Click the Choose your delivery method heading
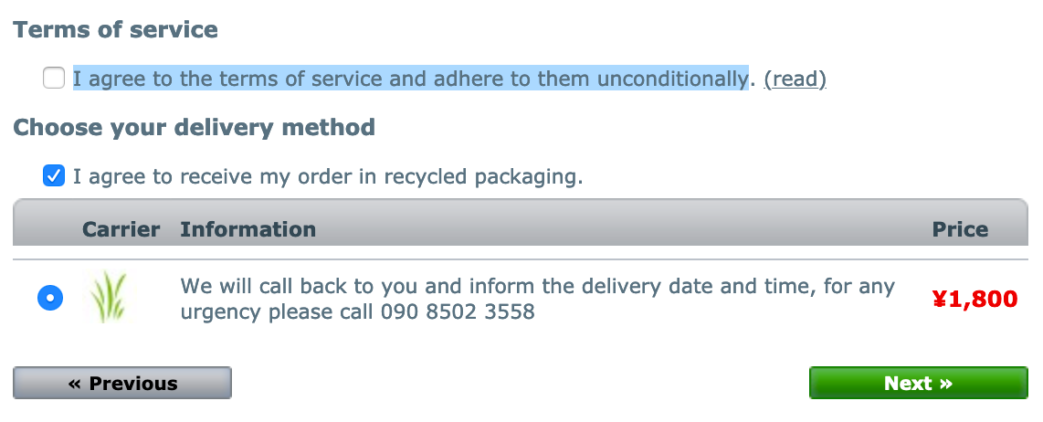The image size is (1043, 422). [x=195, y=127]
